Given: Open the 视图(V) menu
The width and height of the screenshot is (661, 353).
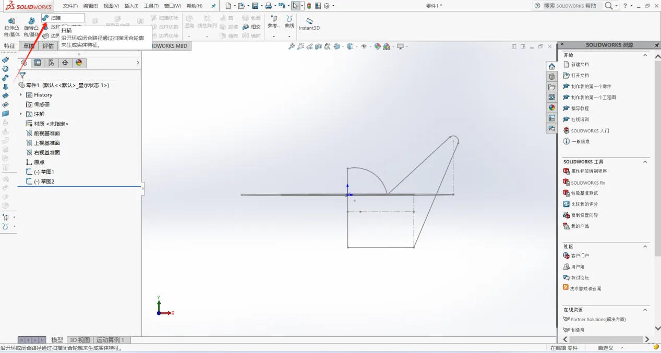Looking at the screenshot, I should tap(111, 6).
